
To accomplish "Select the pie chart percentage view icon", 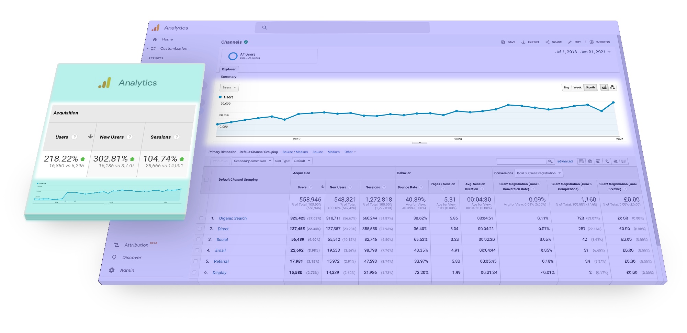I will [590, 161].
